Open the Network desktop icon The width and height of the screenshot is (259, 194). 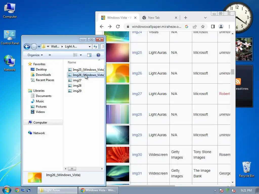pos(10,63)
